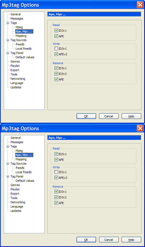
Task: Uncheck Write APEv2 in the lower dialog
Action: (x=56, y=178)
